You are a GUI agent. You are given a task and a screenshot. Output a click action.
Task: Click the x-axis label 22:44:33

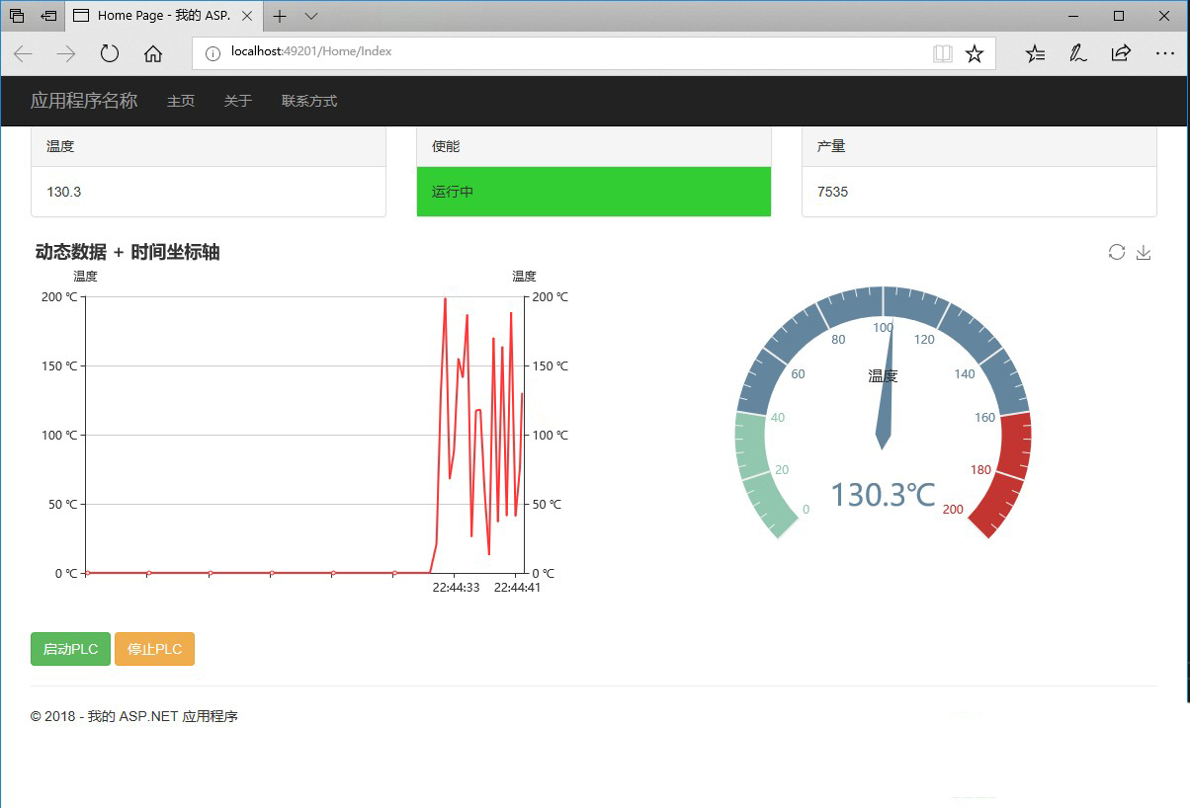click(x=456, y=588)
